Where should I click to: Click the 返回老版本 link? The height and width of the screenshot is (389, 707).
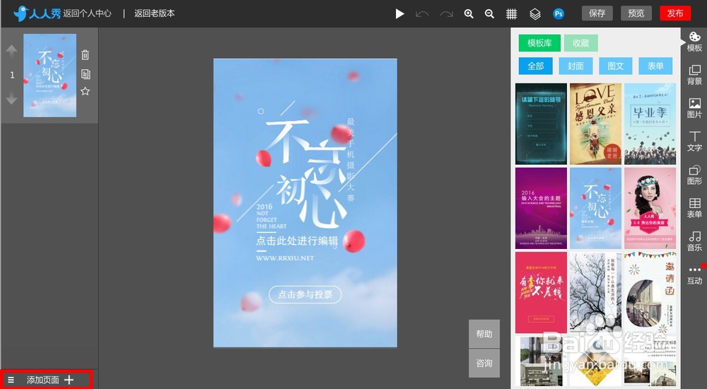[x=155, y=13]
